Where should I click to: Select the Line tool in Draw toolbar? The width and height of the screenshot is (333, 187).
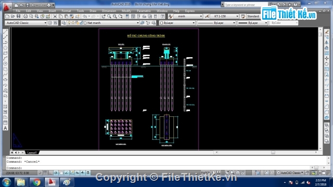pos(6,32)
